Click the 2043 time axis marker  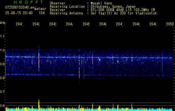[53, 24]
